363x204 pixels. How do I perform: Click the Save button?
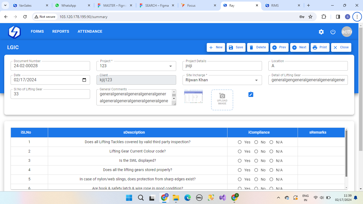point(236,47)
